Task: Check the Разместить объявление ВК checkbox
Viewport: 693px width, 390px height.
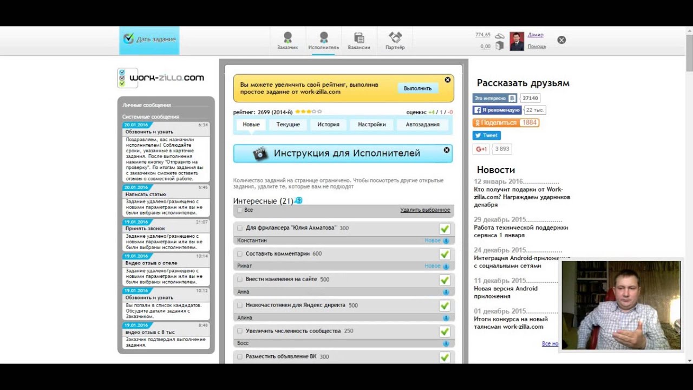Action: point(240,356)
